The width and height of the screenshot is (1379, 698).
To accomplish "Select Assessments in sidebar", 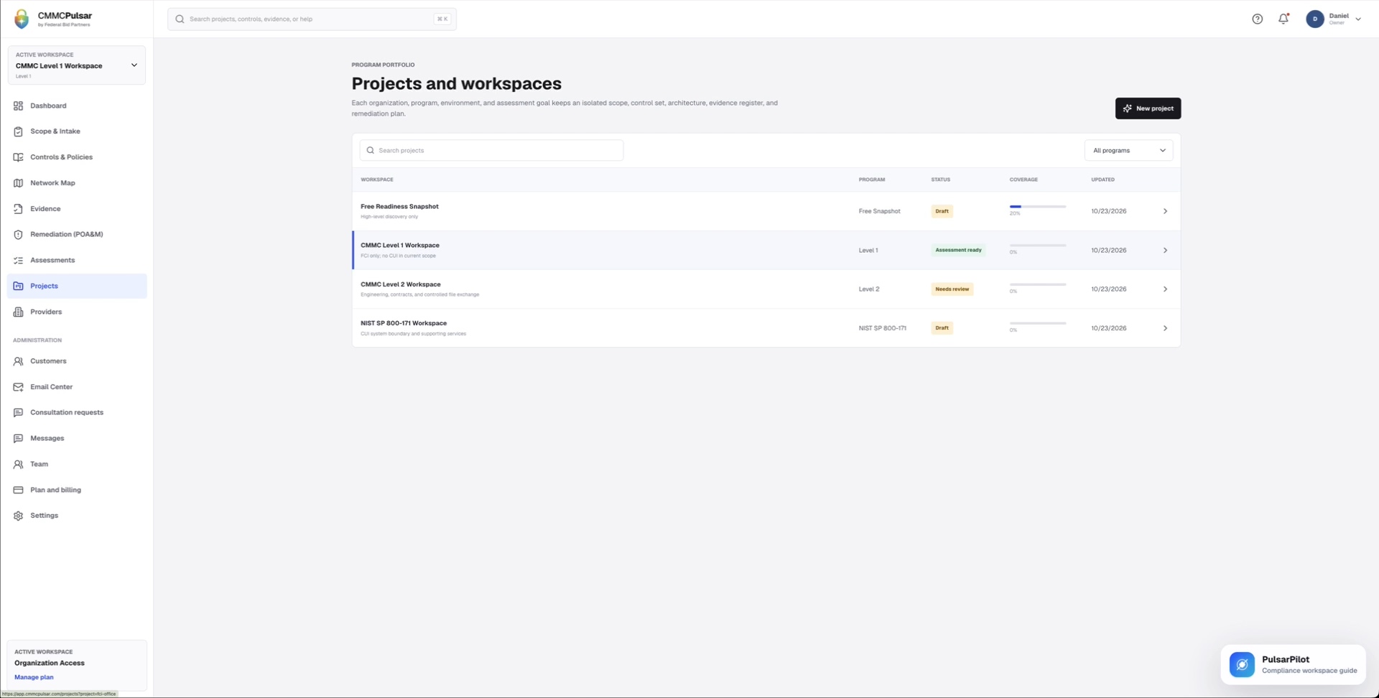I will [77, 261].
